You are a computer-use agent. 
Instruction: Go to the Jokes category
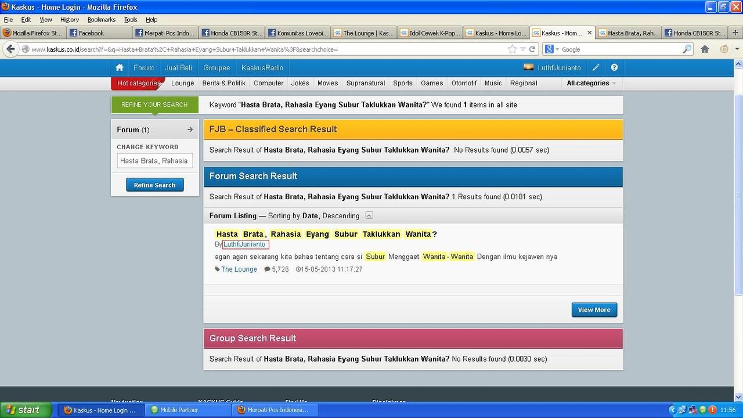pos(300,83)
